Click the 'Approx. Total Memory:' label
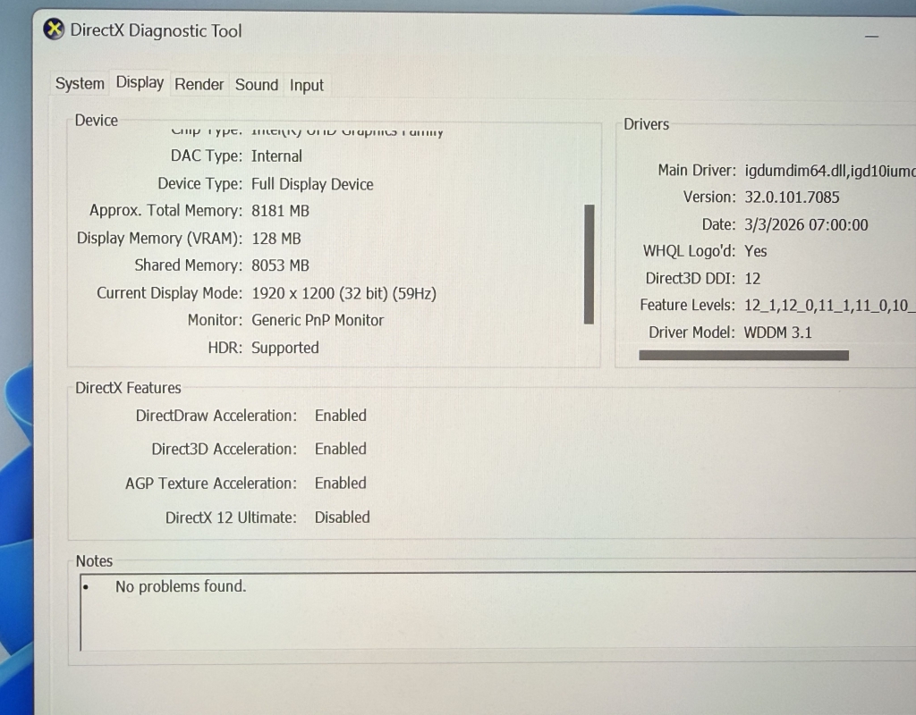Image resolution: width=916 pixels, height=715 pixels. tap(165, 211)
